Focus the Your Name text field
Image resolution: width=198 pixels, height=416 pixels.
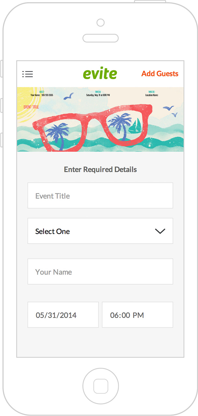click(100, 272)
